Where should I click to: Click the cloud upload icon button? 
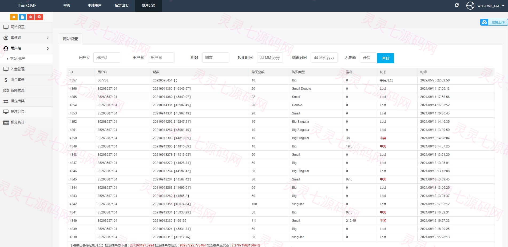click(x=485, y=22)
